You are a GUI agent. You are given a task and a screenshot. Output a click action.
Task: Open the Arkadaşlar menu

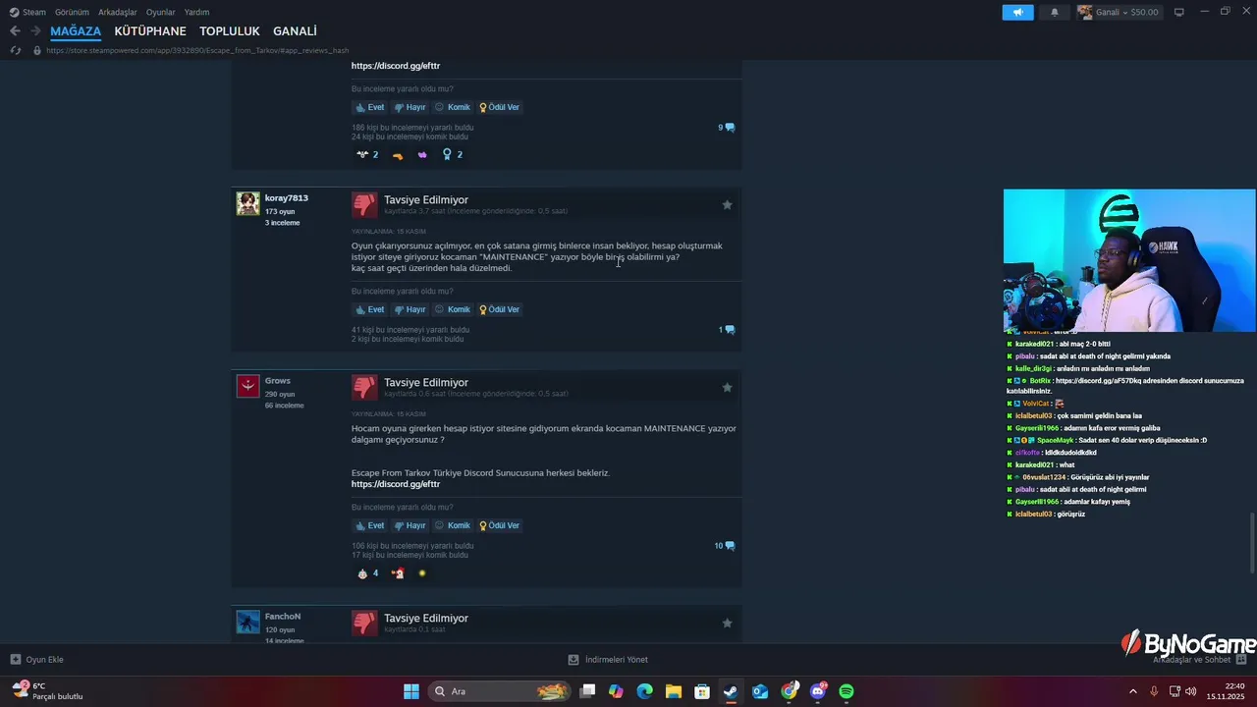[x=118, y=12]
